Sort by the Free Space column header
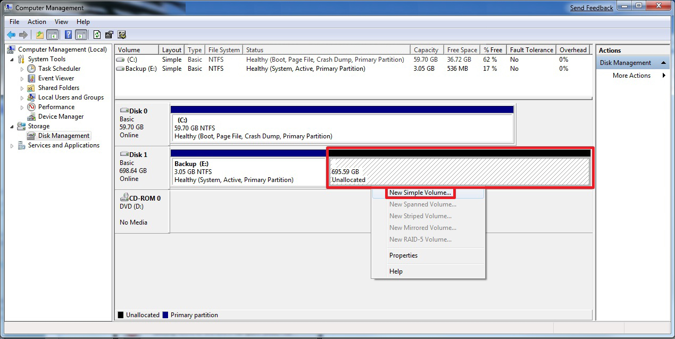675x339 pixels. click(x=462, y=50)
